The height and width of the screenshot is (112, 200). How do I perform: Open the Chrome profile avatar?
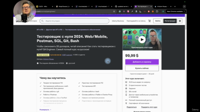(x=163, y=12)
